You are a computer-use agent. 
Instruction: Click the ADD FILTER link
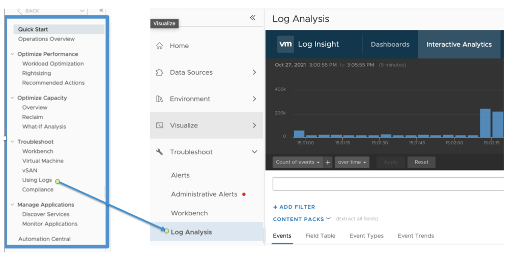coord(294,207)
